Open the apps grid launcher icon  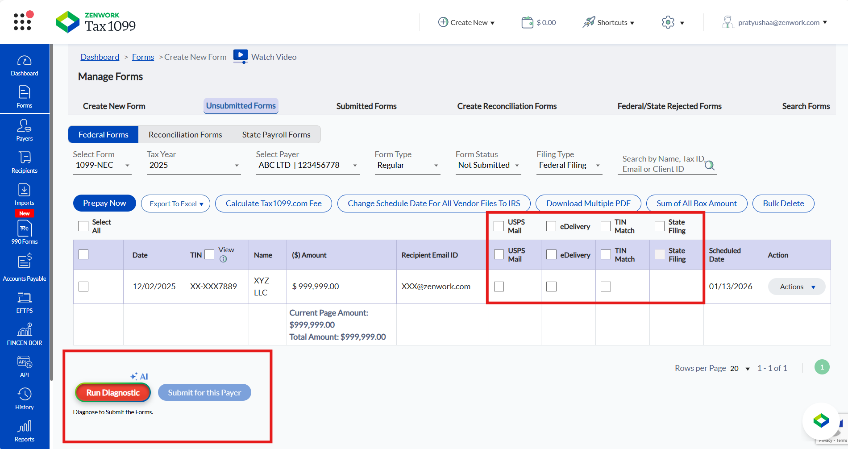coord(22,21)
